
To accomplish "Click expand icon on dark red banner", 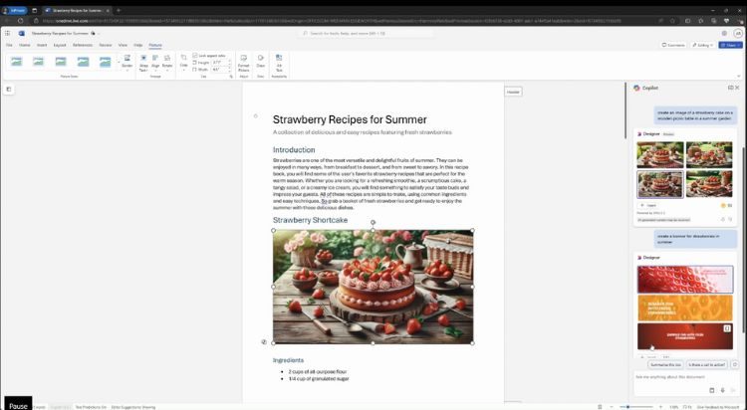I will 727,328.
